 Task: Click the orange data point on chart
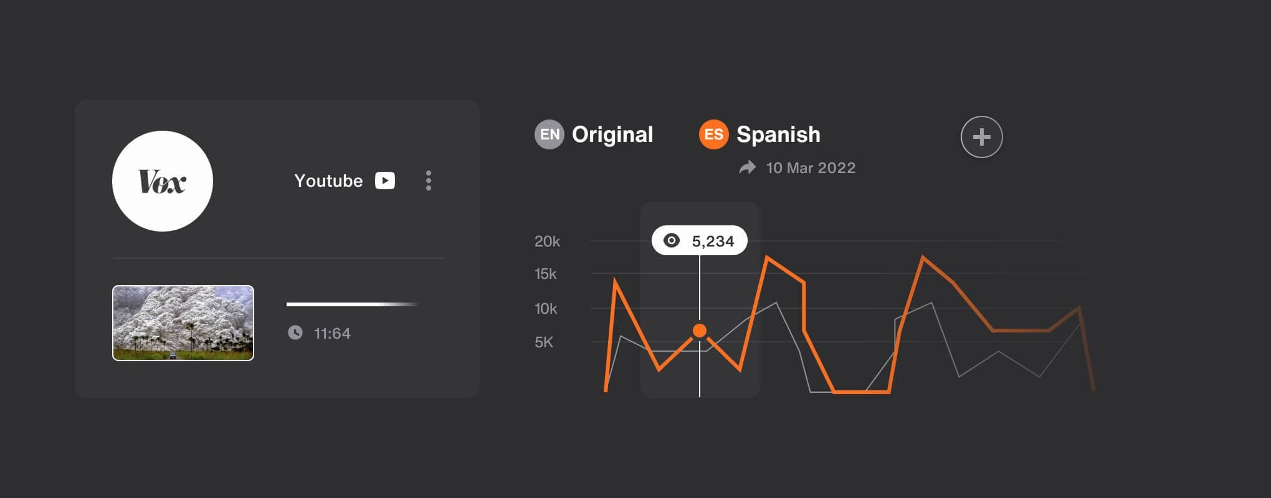700,331
